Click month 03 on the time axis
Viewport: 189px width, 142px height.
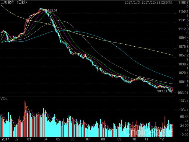29,139
